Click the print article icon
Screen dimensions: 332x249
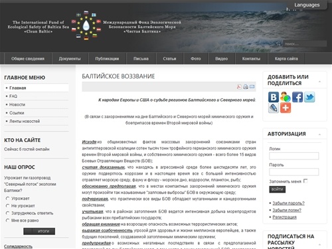pos(246,87)
